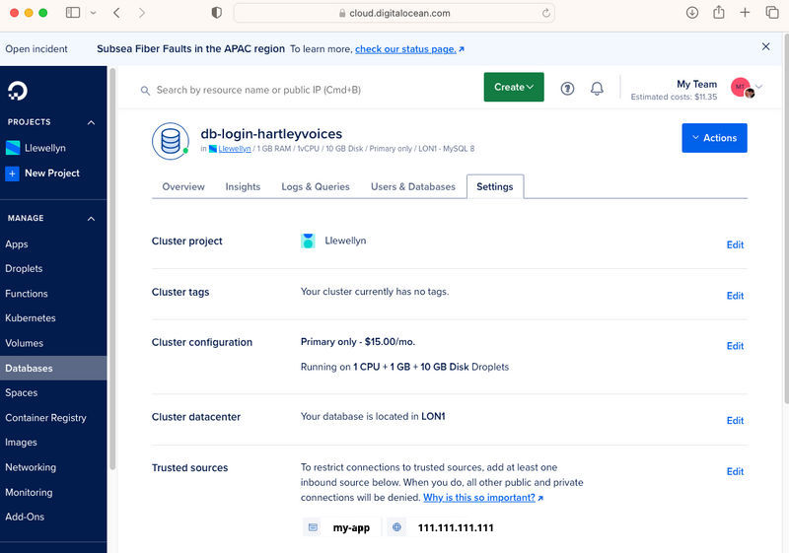Click the page vertical scrollbar

(x=786, y=218)
